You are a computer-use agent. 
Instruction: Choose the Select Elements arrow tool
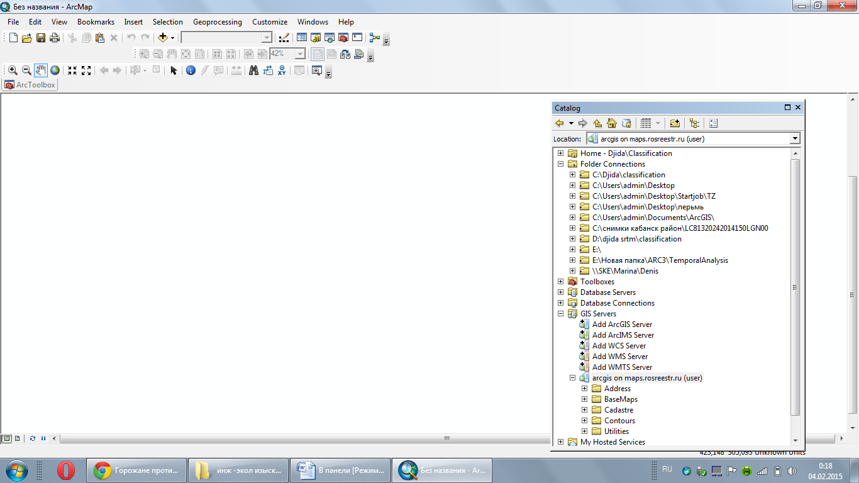174,70
